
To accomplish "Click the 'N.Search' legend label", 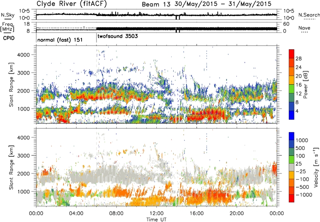I will coord(309,15).
